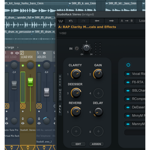Mute ADLIBS track with green LED
The height and width of the screenshot is (150, 150).
[x=39, y=66]
